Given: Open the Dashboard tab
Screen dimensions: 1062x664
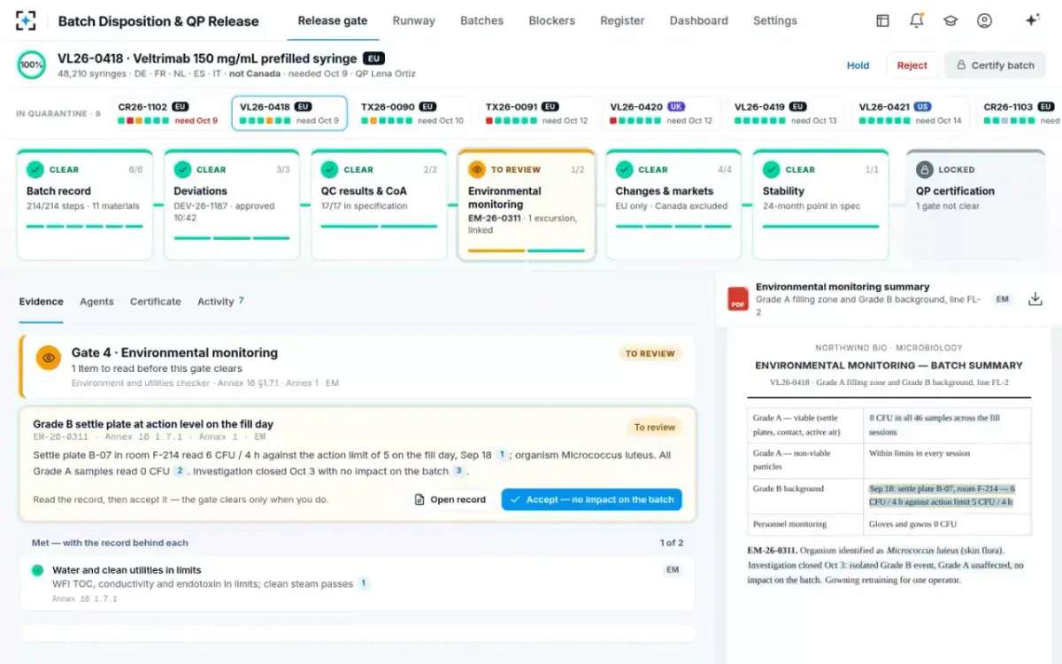Looking at the screenshot, I should (x=699, y=20).
